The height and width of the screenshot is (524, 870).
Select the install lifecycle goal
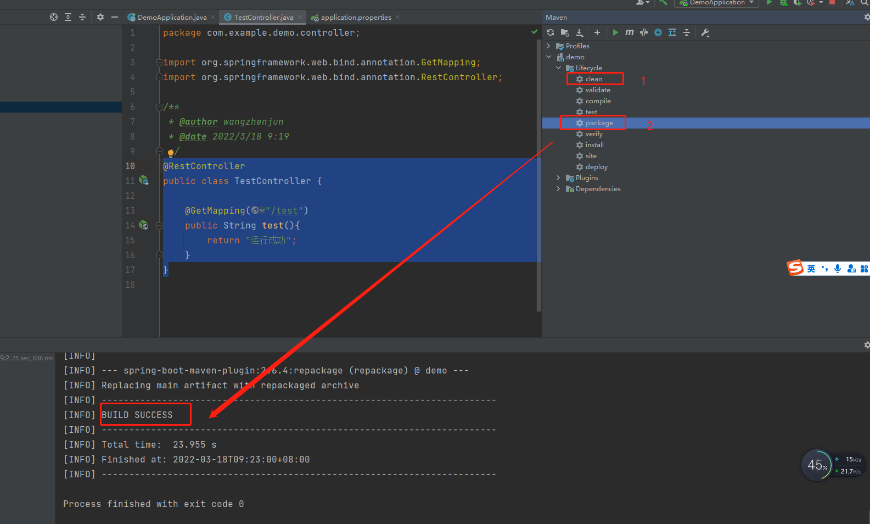(x=594, y=145)
